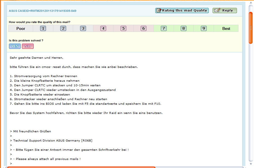Answer NO to problem solved question
The width and height of the screenshot is (254, 168).
click(x=28, y=46)
